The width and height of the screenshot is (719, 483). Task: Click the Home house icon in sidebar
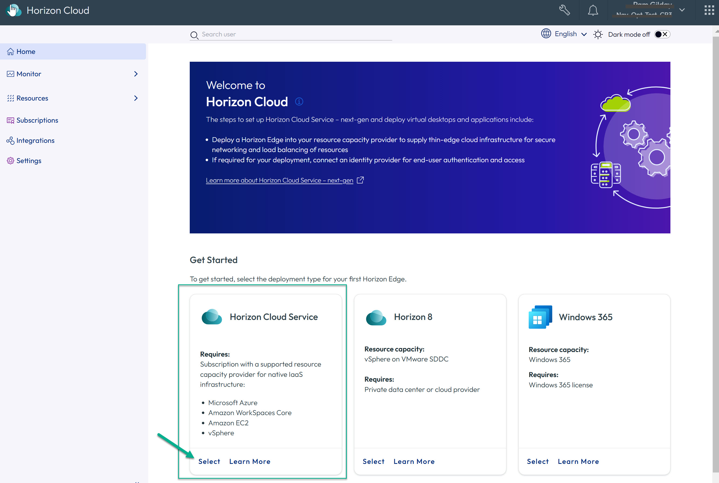point(11,51)
